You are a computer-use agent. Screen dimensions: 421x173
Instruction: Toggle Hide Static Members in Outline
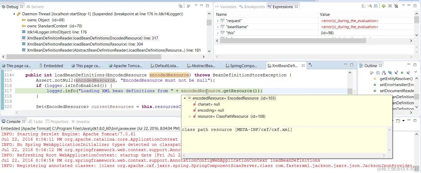396,73
